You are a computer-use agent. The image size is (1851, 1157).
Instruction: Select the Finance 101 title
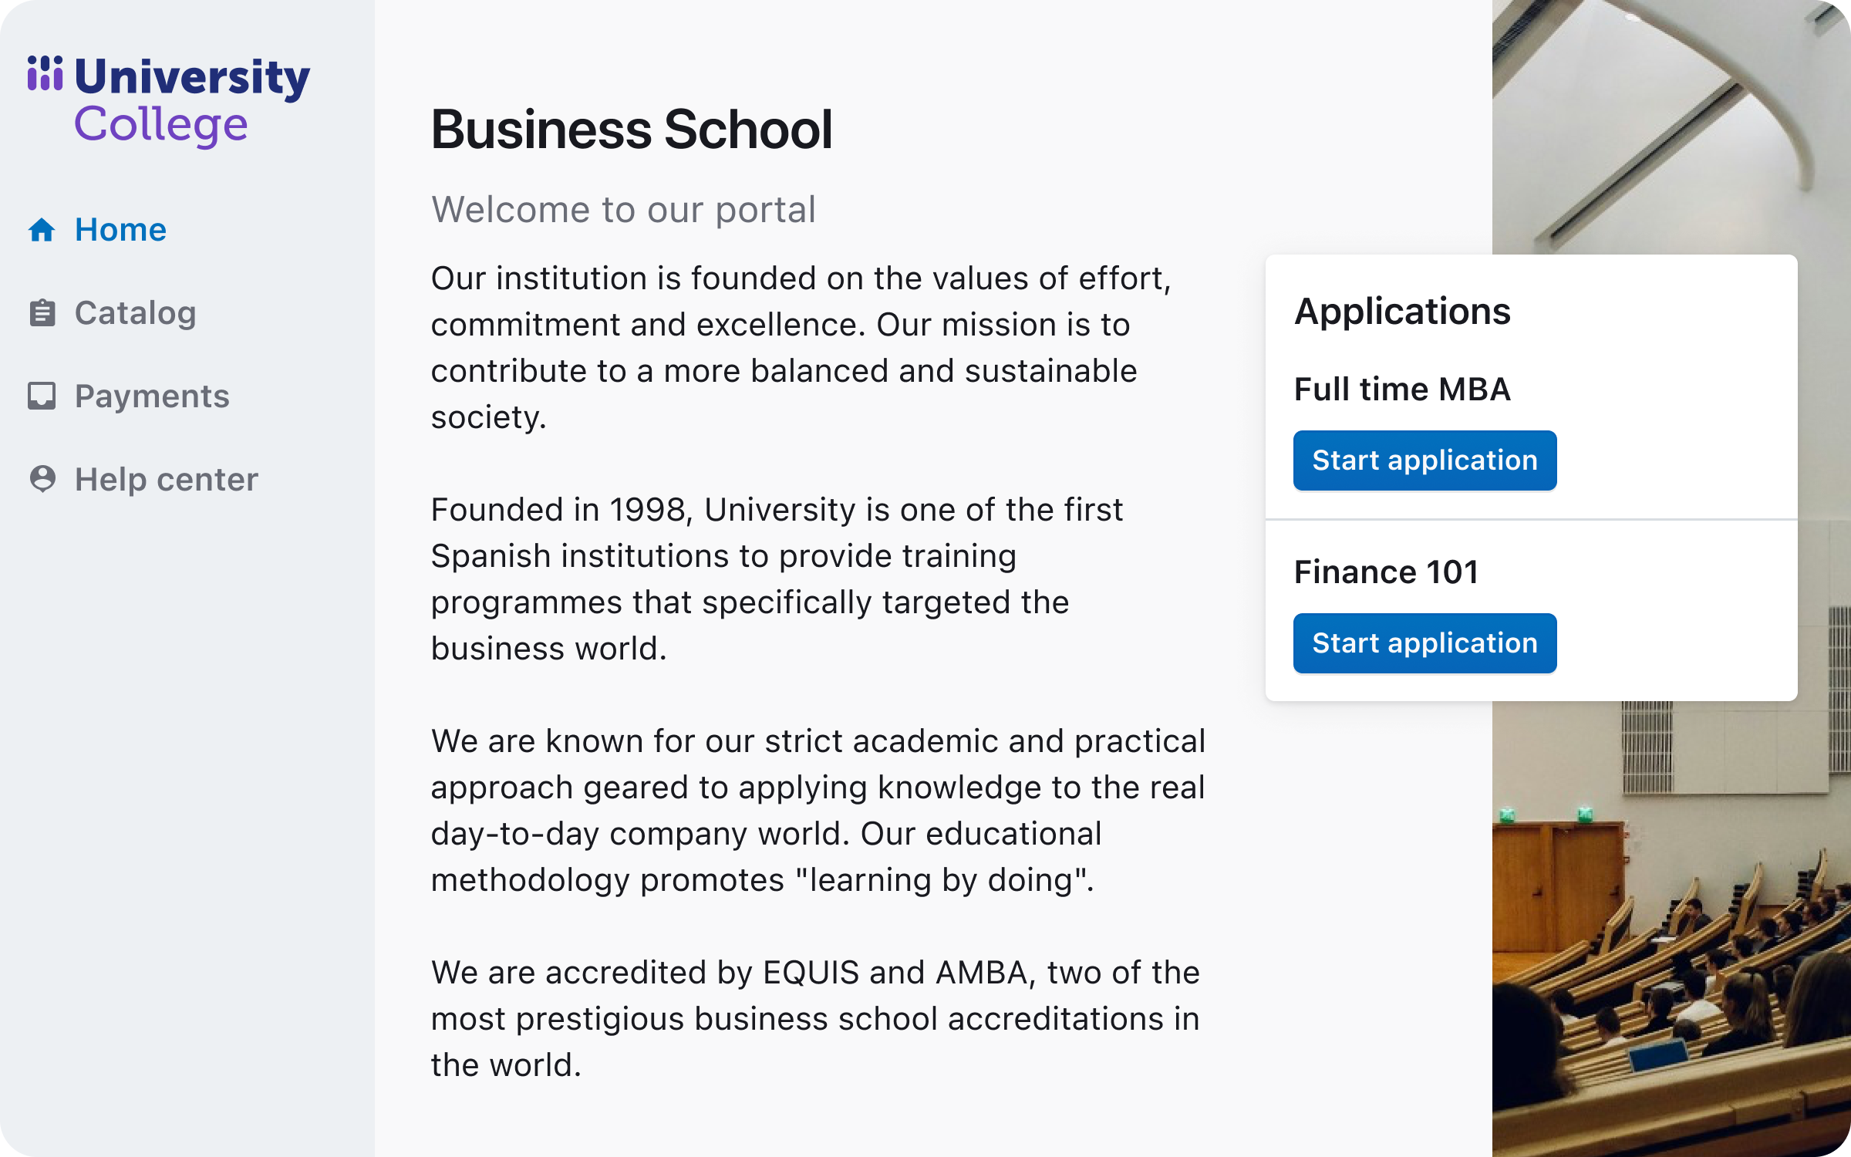(1386, 572)
